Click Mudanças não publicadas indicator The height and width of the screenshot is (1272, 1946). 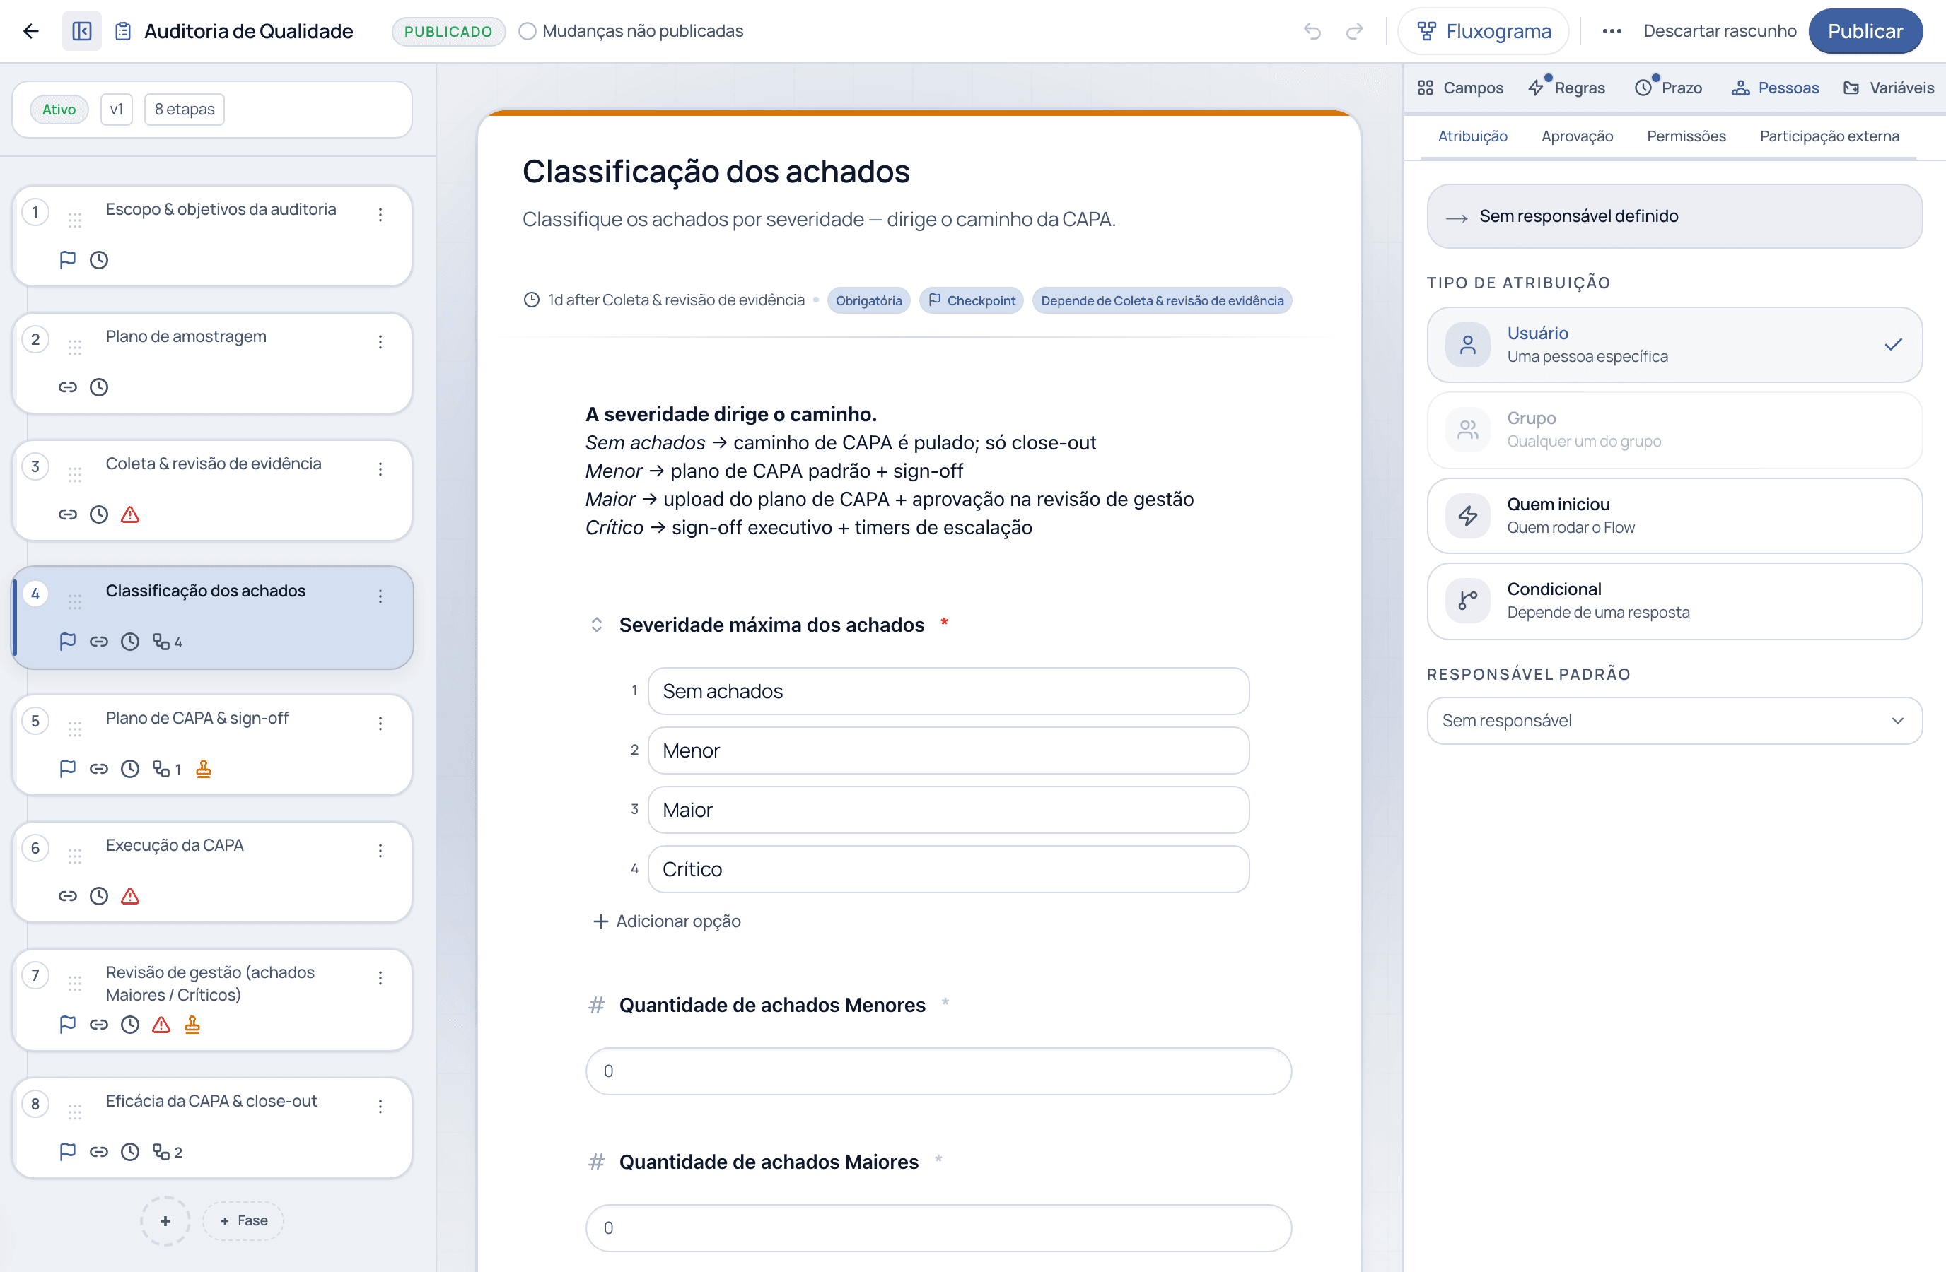tap(631, 31)
